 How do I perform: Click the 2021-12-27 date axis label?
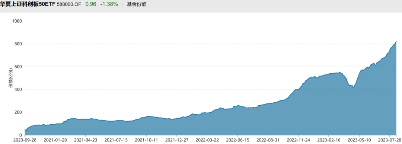click(x=177, y=141)
